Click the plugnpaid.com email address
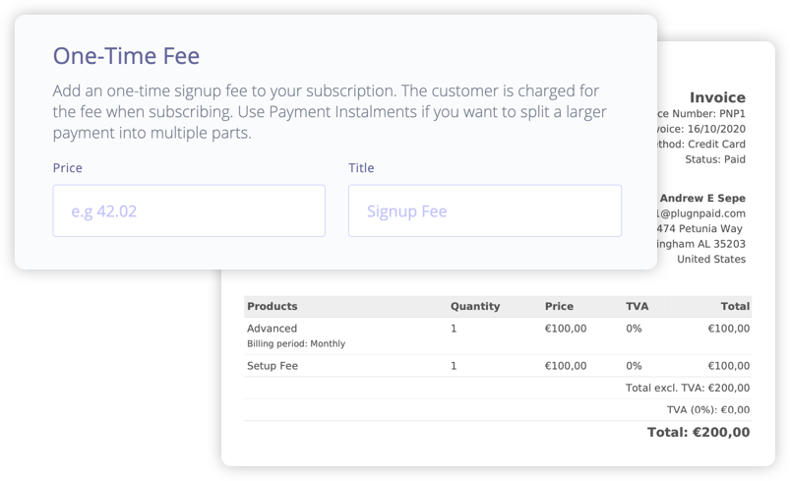The image size is (790, 481). (702, 213)
